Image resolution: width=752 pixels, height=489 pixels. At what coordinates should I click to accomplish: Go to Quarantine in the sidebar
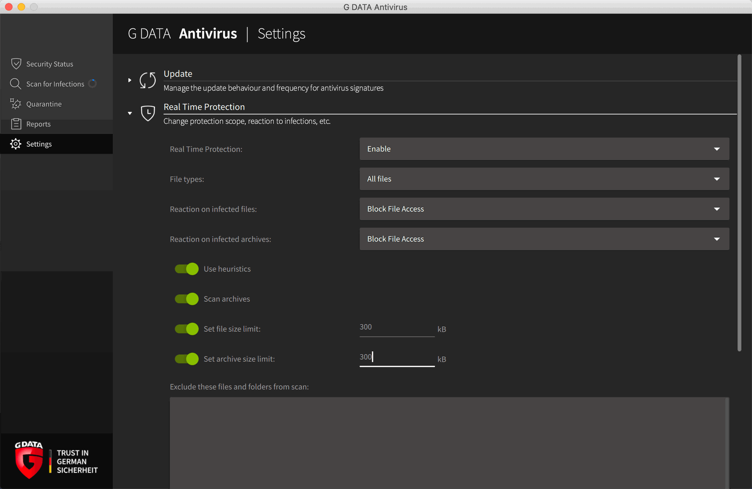(56, 104)
